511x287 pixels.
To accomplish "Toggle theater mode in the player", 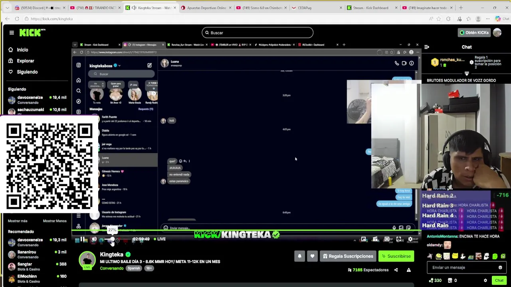I will pyautogui.click(x=387, y=239).
